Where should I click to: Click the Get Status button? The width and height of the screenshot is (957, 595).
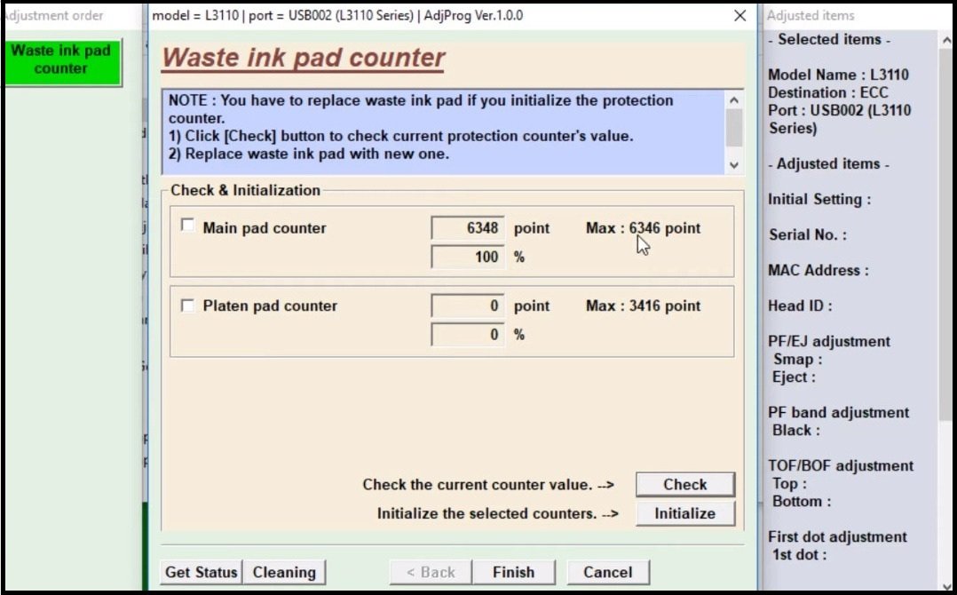pyautogui.click(x=201, y=573)
